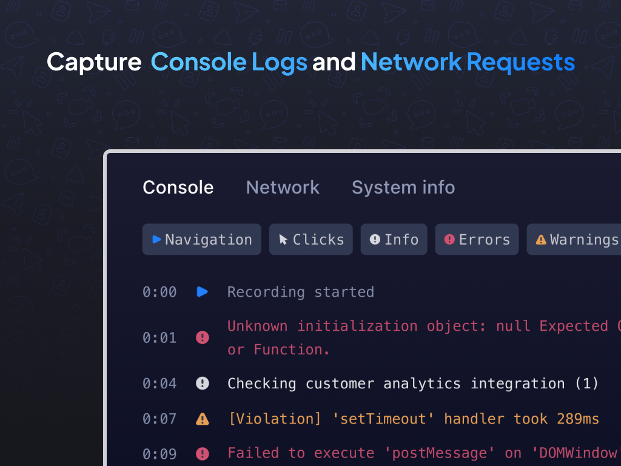Image resolution: width=621 pixels, height=466 pixels.
Task: Open the '[Violation] setTimeout handler' warning
Action: tap(412, 419)
